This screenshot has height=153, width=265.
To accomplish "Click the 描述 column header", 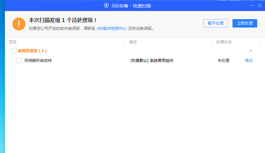I will coord(133,42).
